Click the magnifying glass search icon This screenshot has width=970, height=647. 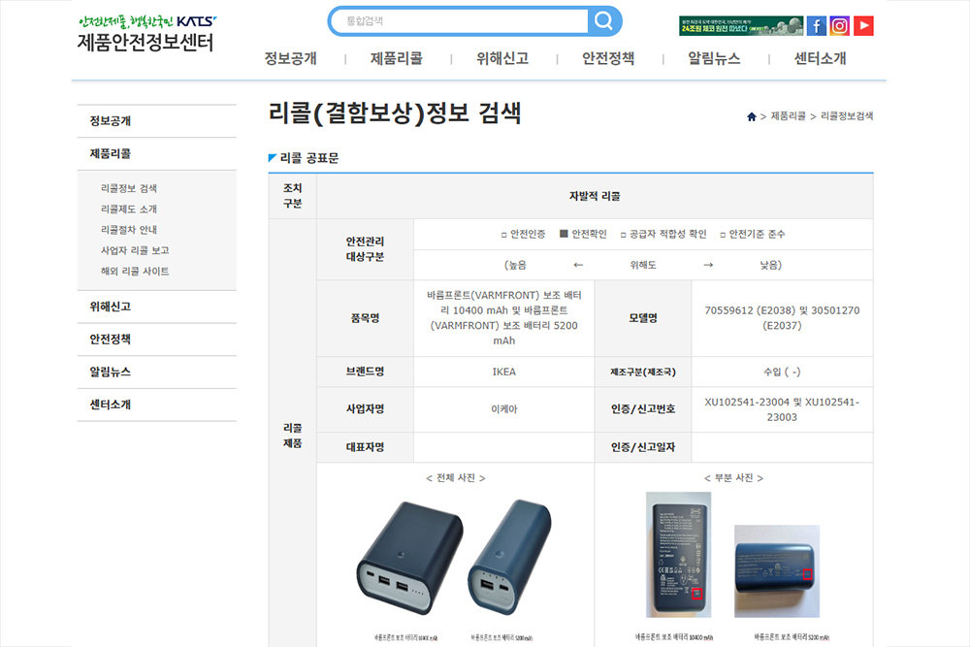[x=603, y=21]
